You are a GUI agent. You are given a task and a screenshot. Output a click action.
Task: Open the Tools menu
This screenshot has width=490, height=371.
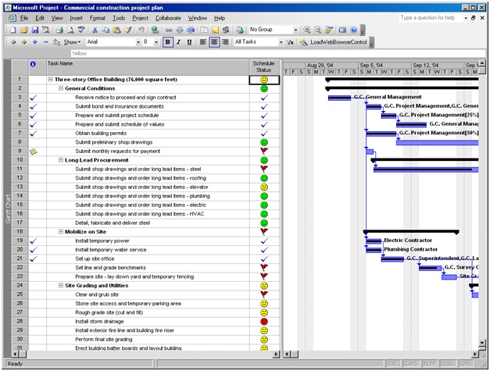pos(119,18)
